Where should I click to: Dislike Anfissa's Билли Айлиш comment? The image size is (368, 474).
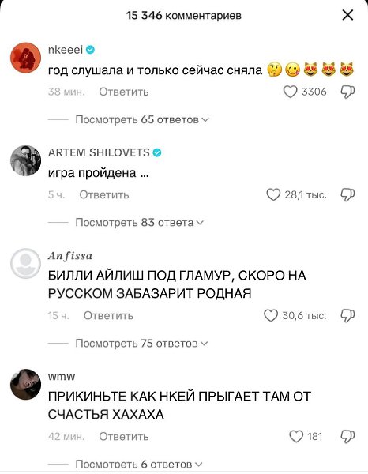tap(347, 316)
